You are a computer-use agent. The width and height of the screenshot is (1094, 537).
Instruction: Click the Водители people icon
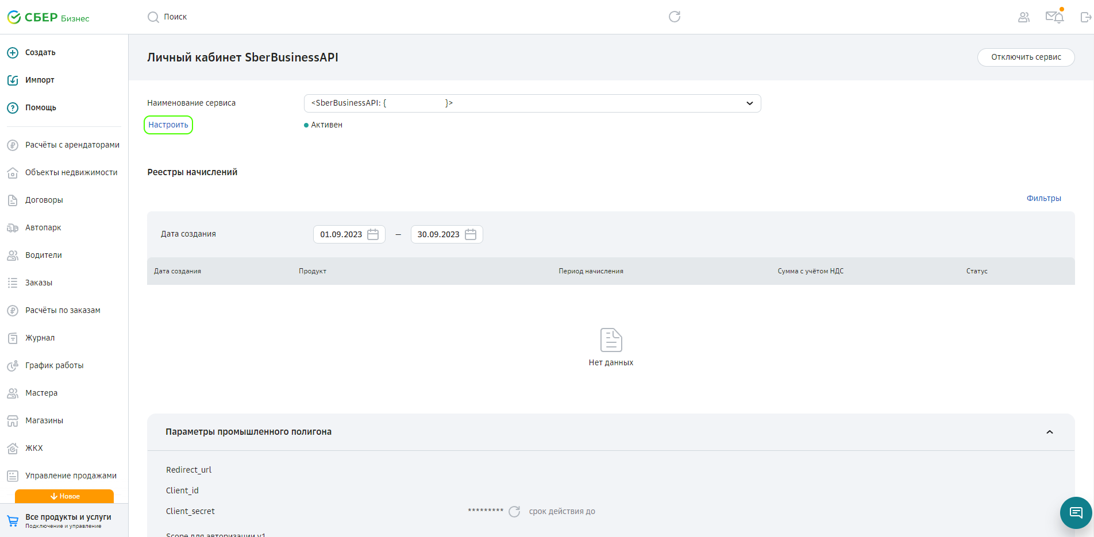13,256
